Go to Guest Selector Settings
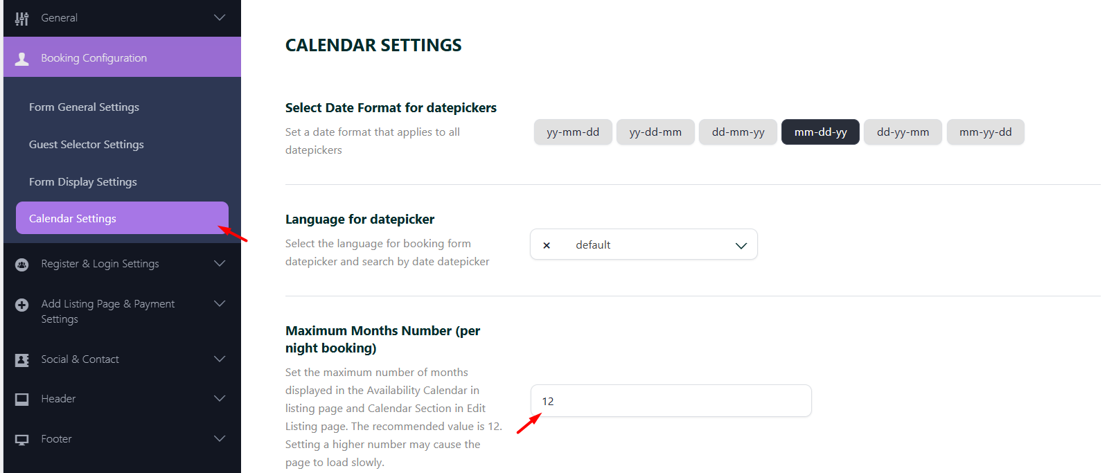This screenshot has width=1107, height=473. coord(87,145)
